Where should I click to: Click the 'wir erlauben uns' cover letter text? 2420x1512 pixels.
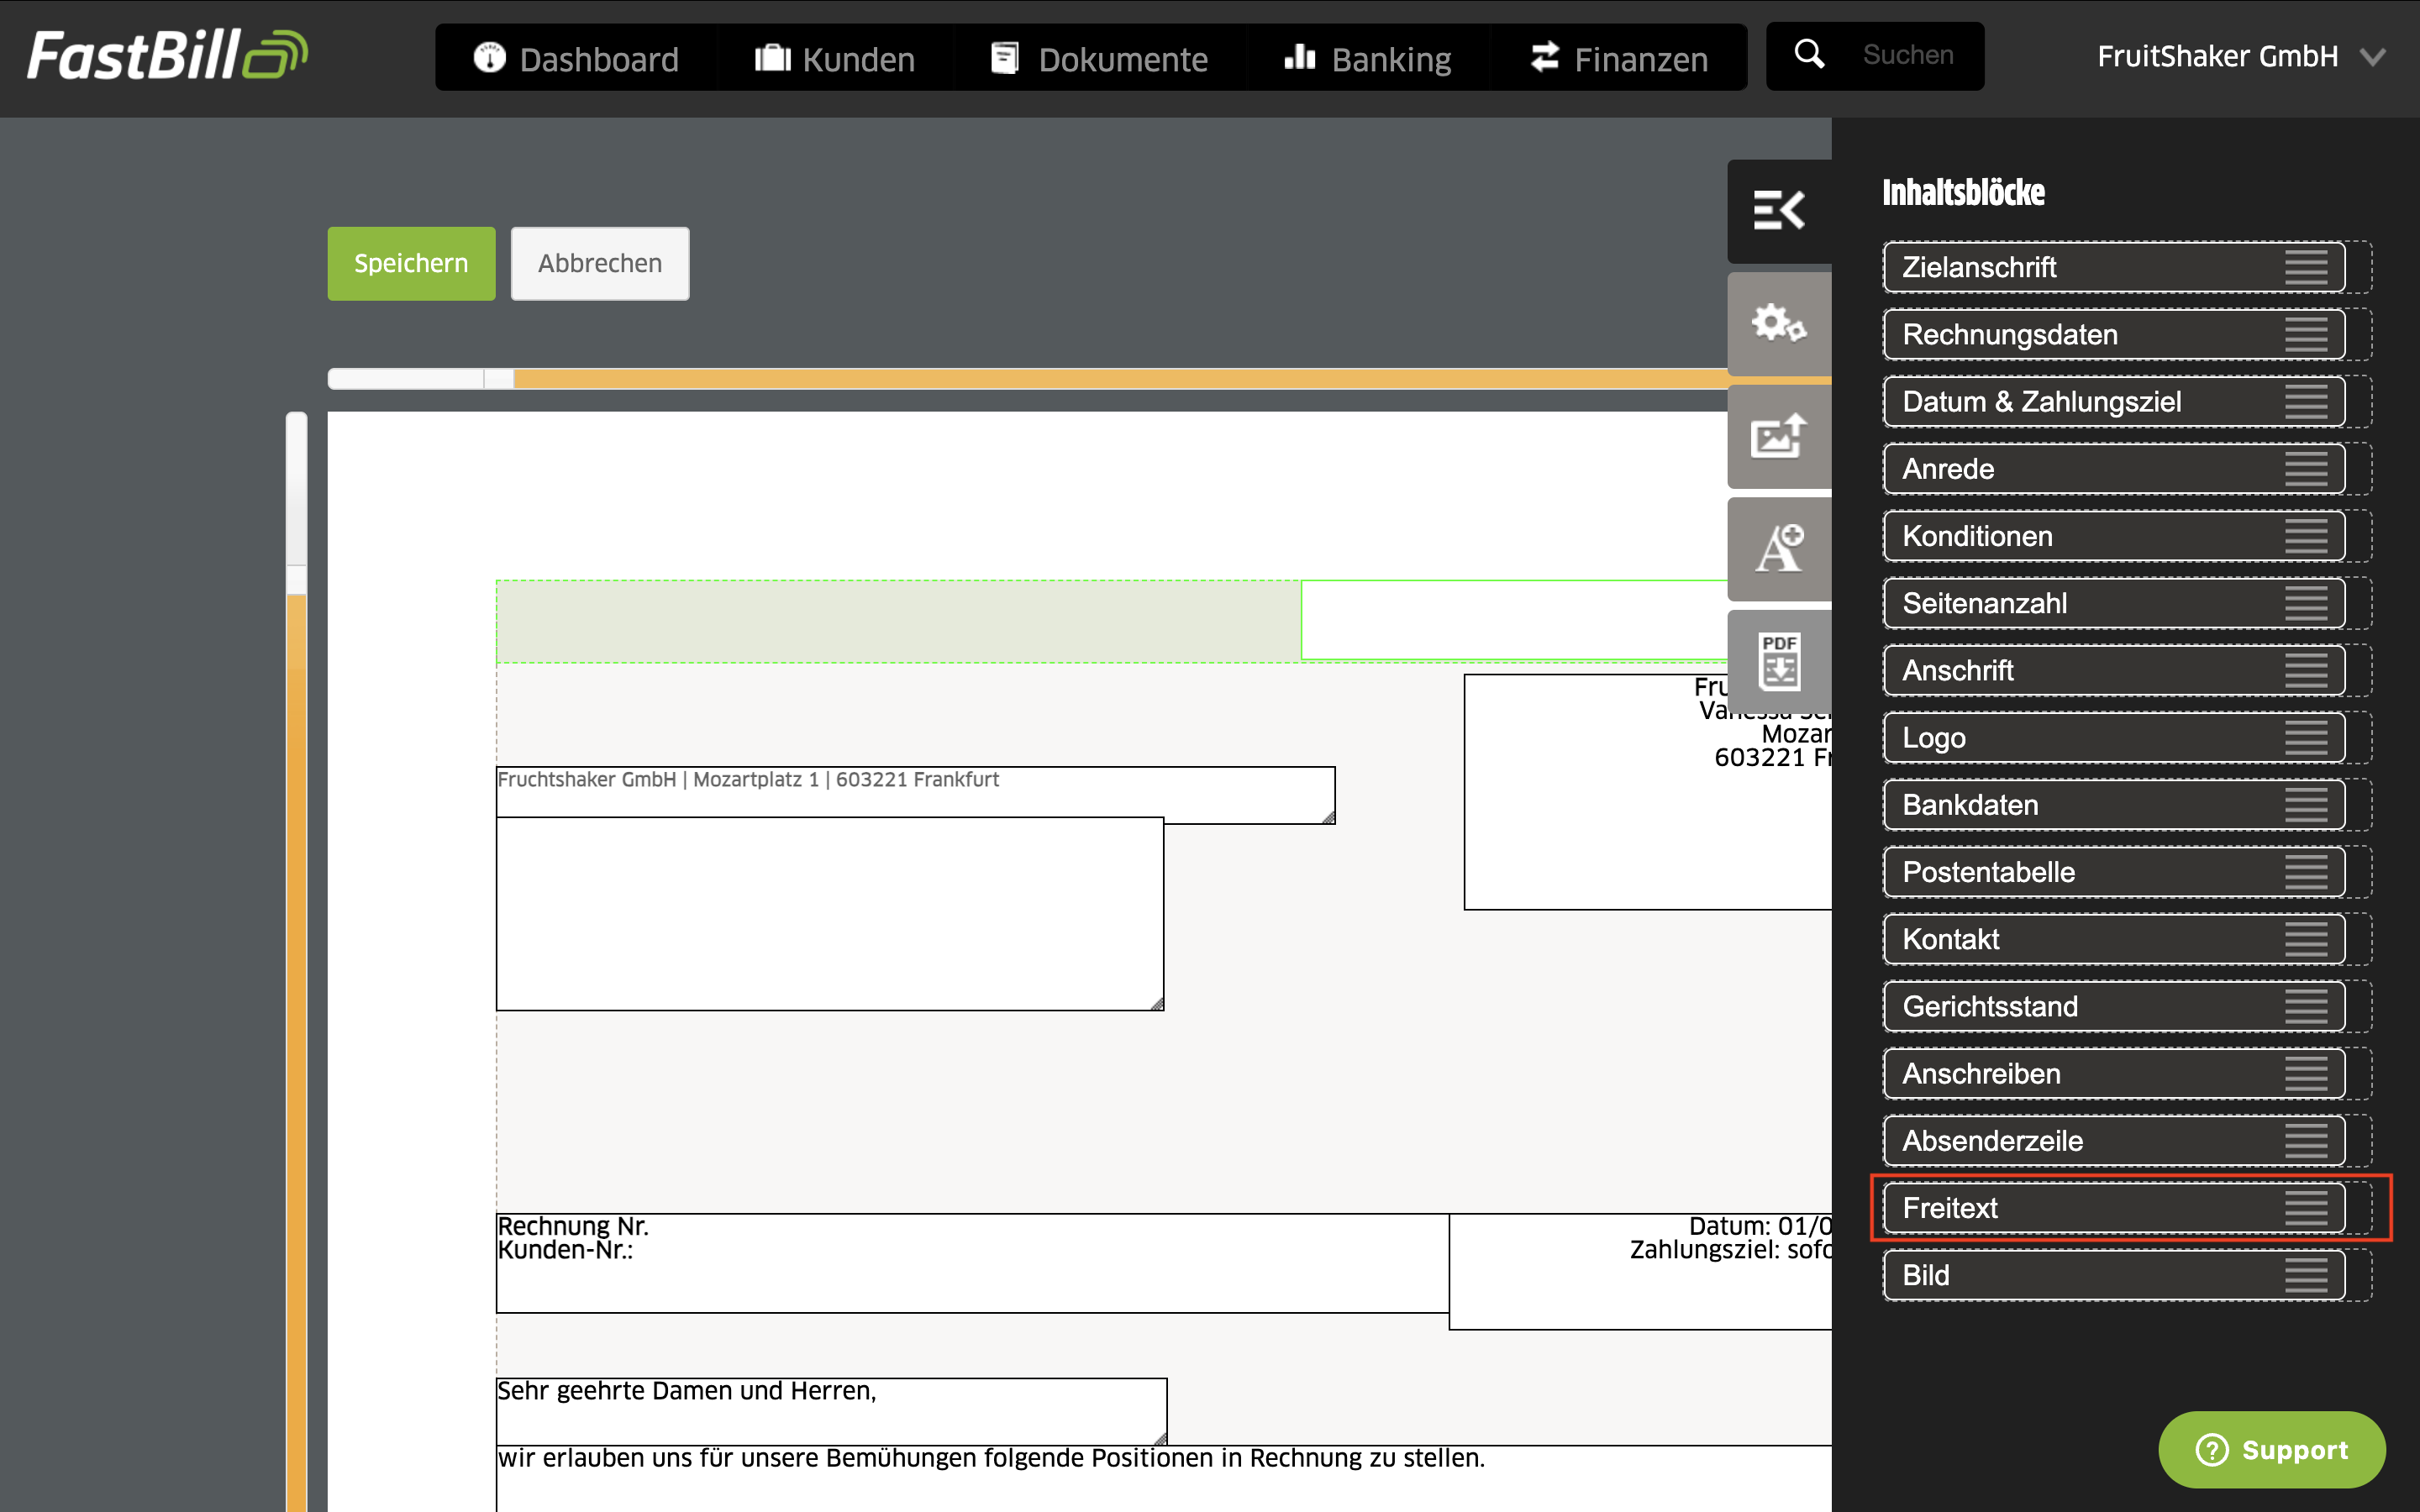click(991, 1458)
